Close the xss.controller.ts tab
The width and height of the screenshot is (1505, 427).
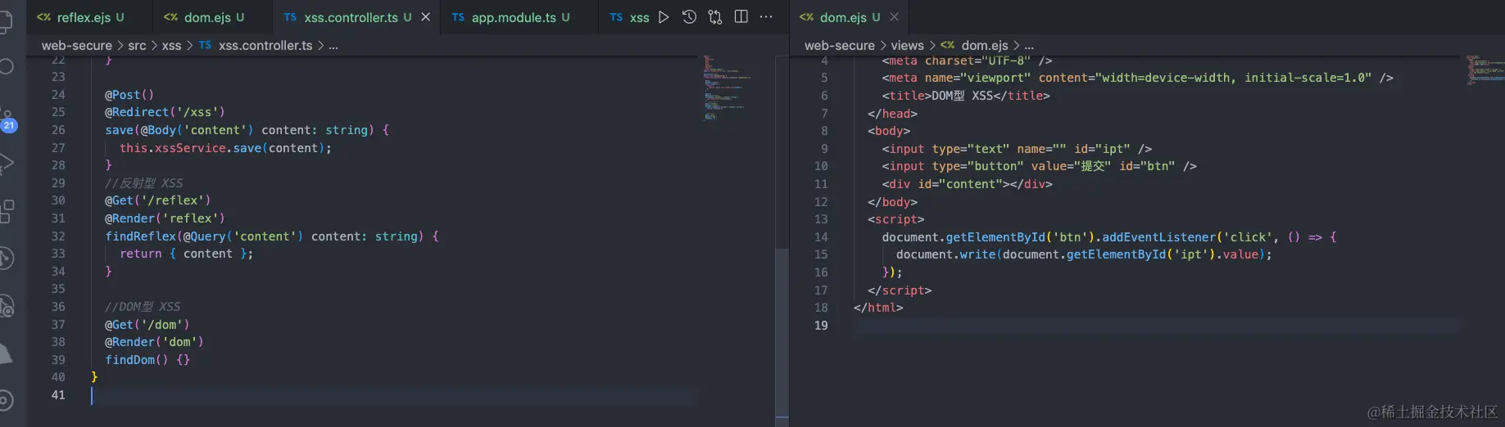426,17
